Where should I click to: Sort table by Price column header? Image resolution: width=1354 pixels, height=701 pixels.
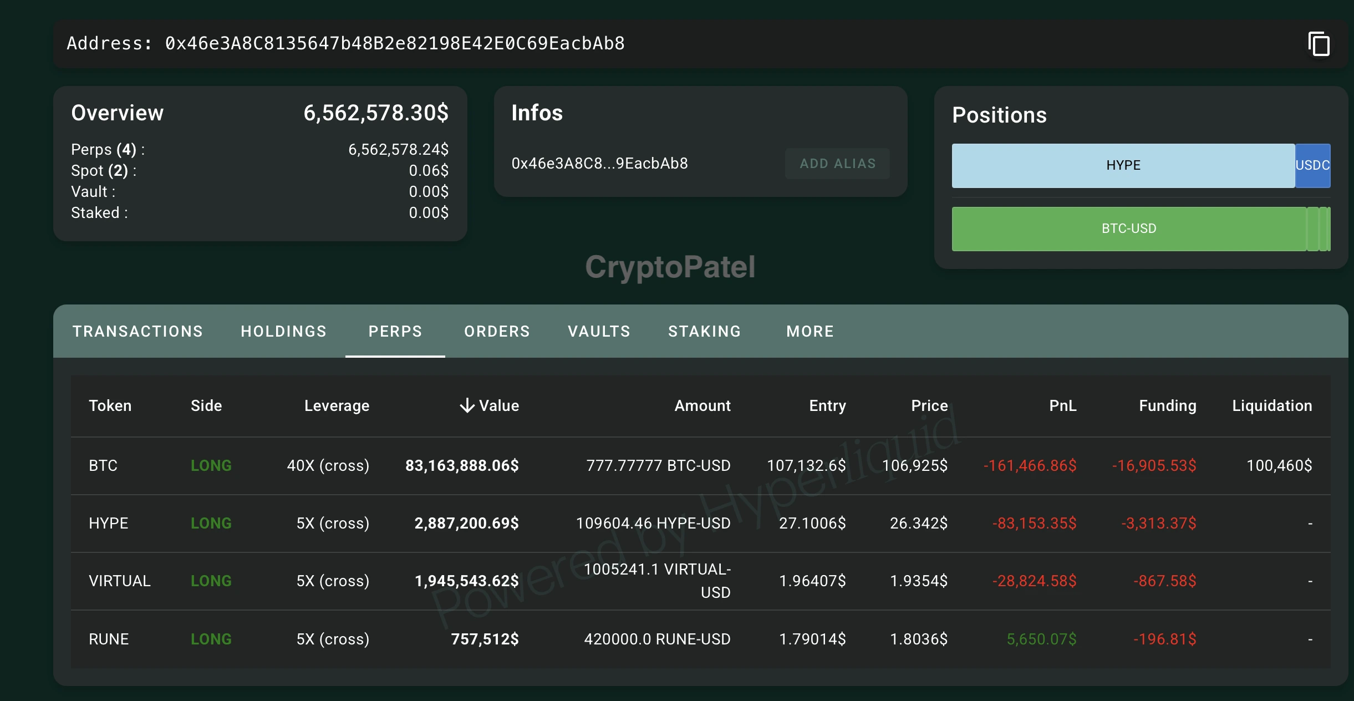pos(929,406)
